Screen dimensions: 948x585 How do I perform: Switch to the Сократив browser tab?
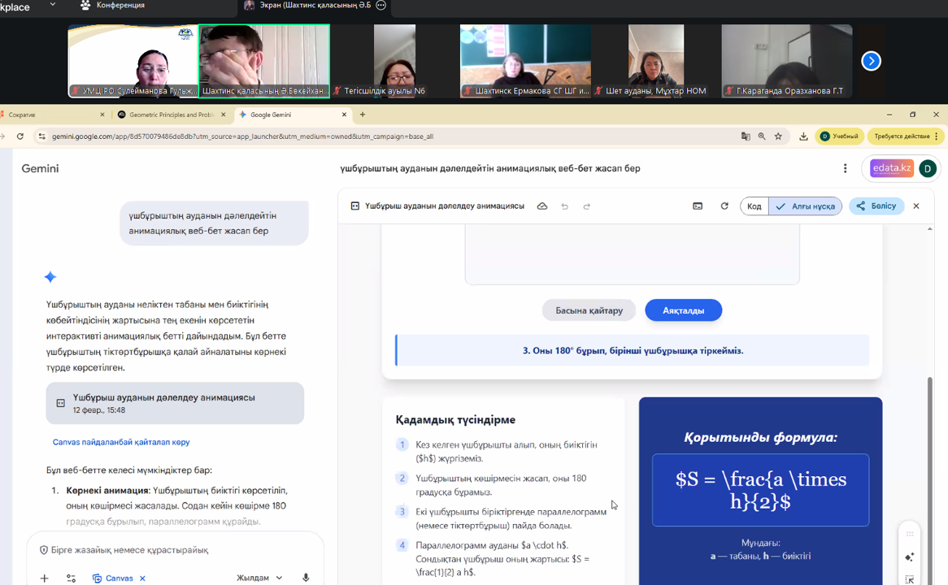coord(49,115)
